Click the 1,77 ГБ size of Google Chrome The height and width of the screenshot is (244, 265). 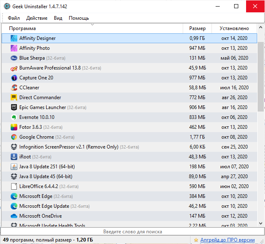click(197, 137)
